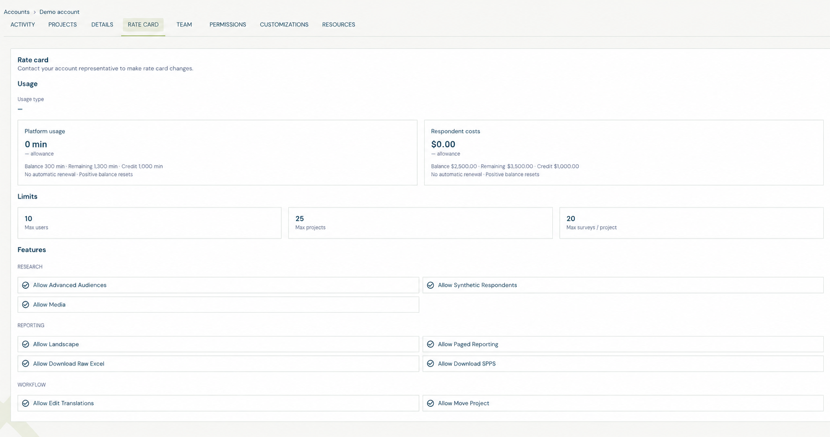Switch to the Projects tab
830x437 pixels.
(62, 24)
